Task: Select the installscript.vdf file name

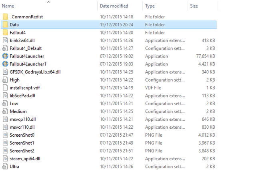Action: point(25,88)
